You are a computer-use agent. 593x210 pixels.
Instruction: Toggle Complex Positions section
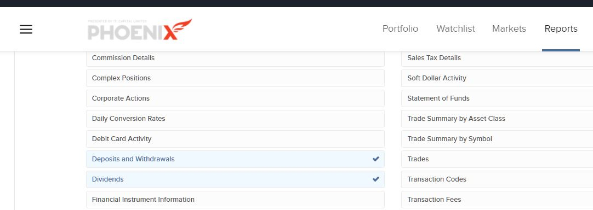click(235, 78)
